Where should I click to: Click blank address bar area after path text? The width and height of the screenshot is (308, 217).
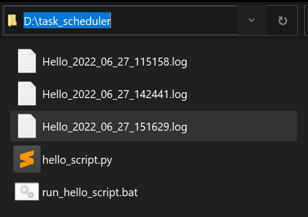point(174,21)
